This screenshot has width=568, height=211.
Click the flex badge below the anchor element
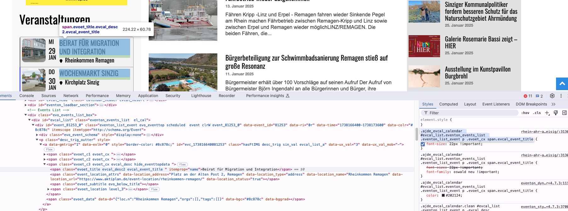(49, 149)
